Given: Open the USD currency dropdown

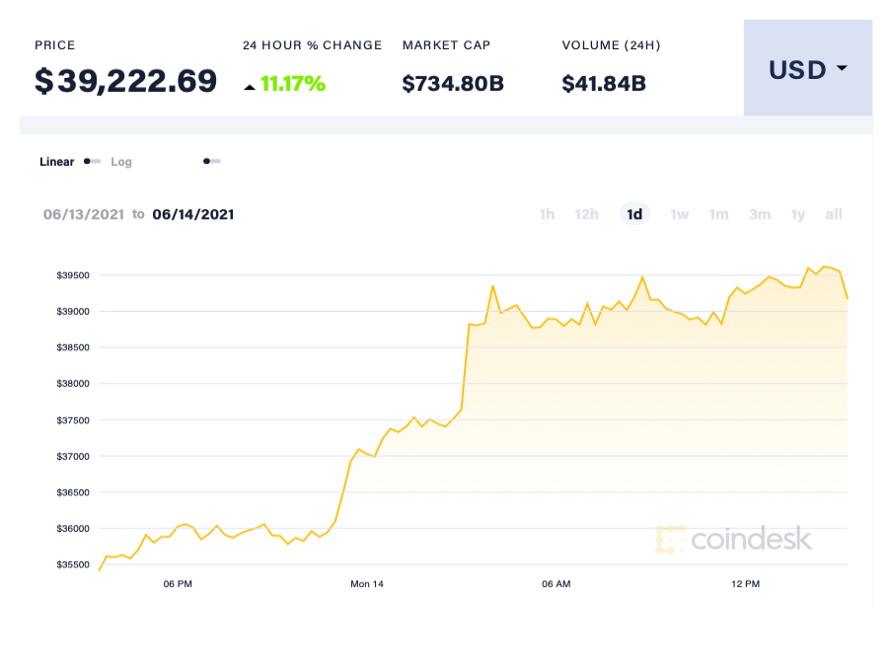Looking at the screenshot, I should point(807,69).
